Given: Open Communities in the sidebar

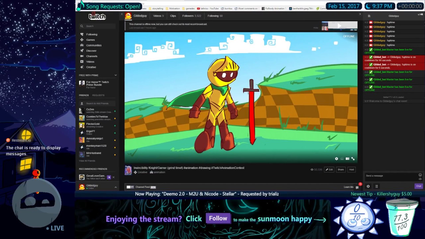Looking at the screenshot, I should click(94, 45).
